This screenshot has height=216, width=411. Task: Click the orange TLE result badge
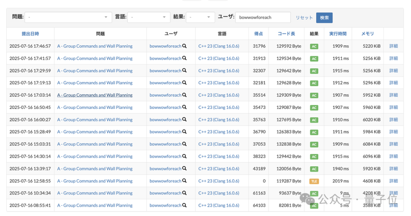(314, 181)
